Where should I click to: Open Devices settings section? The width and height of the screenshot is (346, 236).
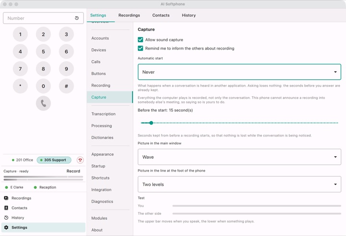click(x=110, y=50)
